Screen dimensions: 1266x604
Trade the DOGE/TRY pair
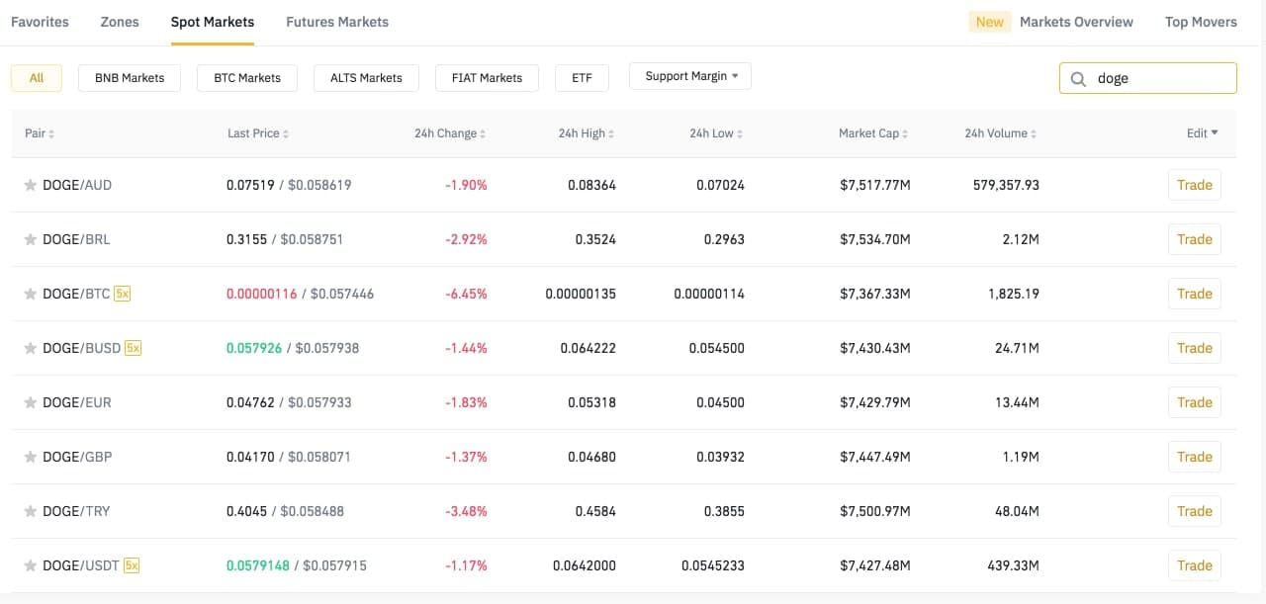[x=1195, y=511]
